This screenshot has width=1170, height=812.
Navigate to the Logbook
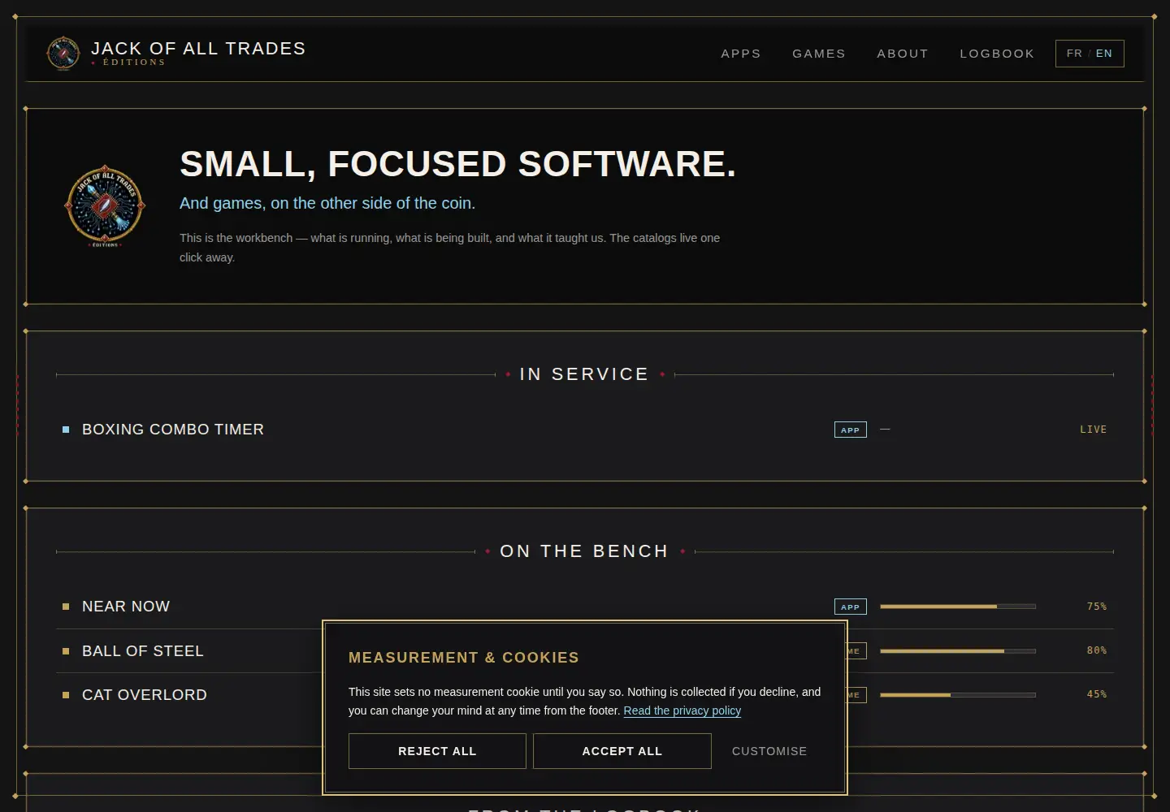point(997,54)
